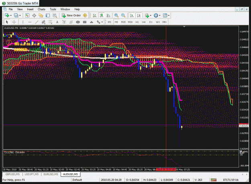Viewport: 251px width, 184px height.
Task: Select the Vertical Line drawing tool
Action: click(x=23, y=22)
